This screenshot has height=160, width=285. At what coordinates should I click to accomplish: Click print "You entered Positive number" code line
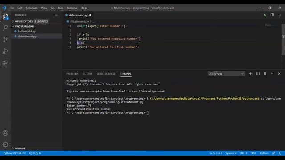[108, 47]
